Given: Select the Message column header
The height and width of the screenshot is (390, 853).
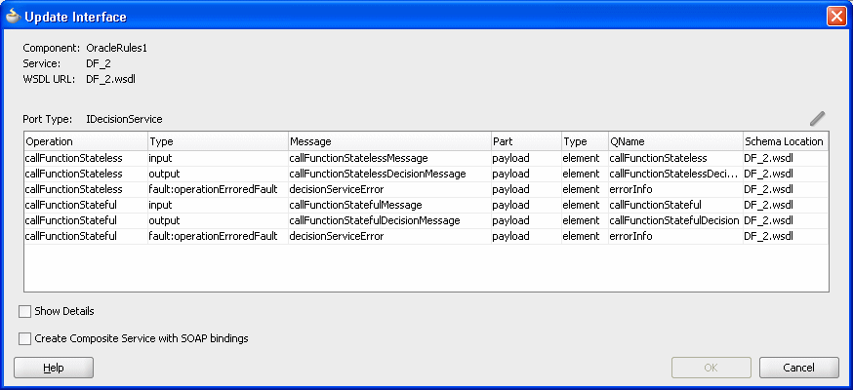Looking at the screenshot, I should point(389,141).
